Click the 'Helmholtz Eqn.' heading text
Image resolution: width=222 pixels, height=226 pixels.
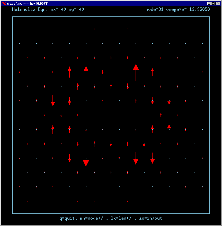tap(27, 10)
